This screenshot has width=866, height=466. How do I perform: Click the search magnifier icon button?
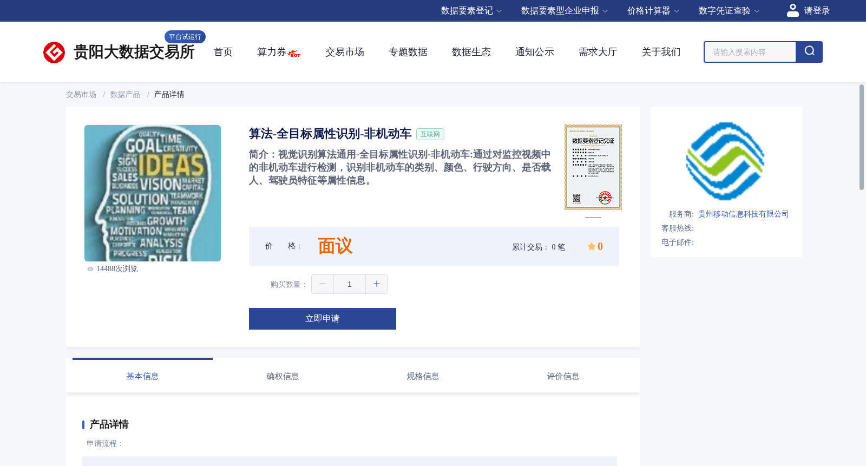809,52
